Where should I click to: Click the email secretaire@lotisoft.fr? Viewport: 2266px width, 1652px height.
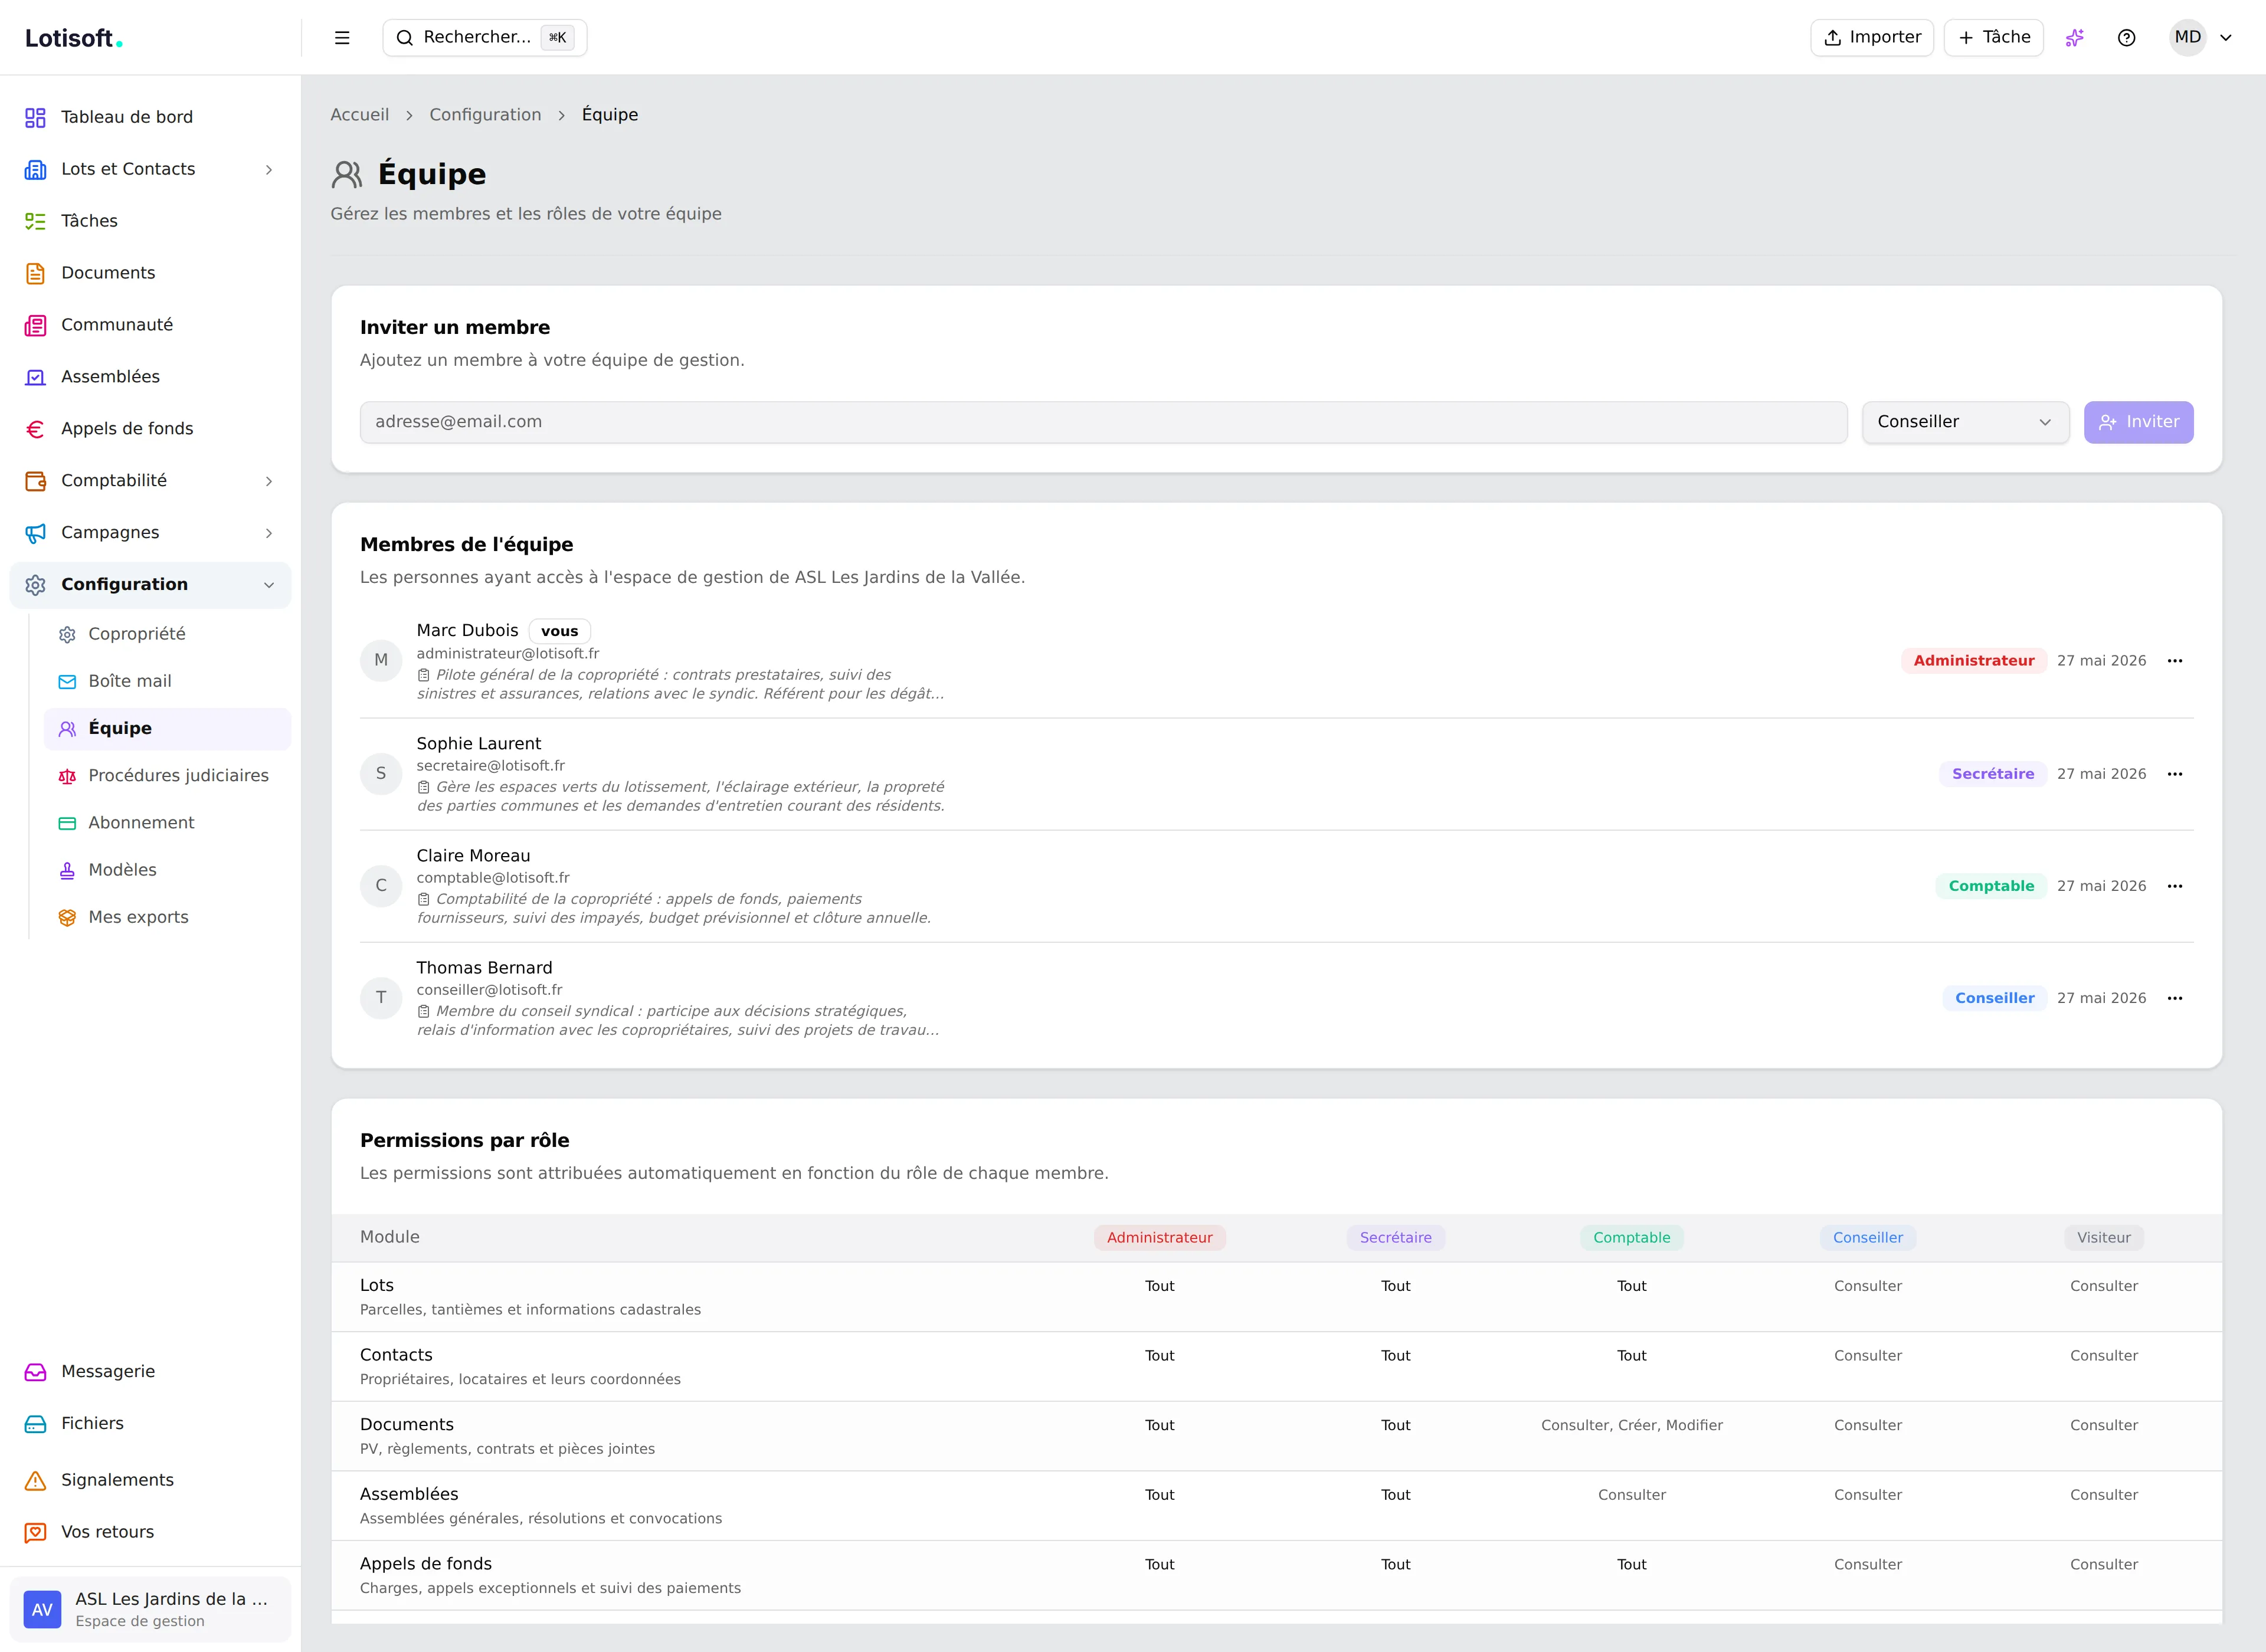(x=491, y=766)
